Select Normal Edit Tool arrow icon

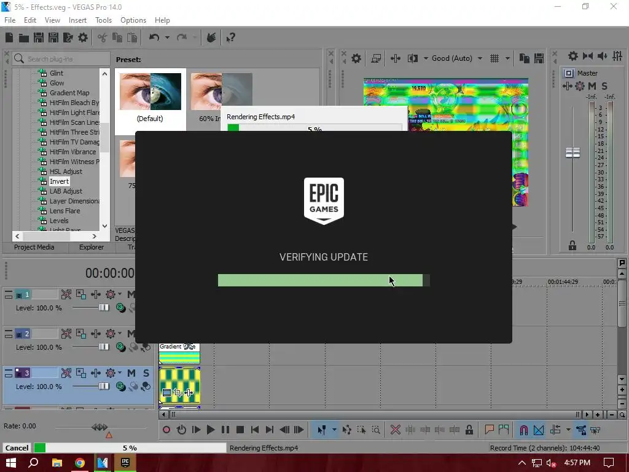pyautogui.click(x=322, y=430)
